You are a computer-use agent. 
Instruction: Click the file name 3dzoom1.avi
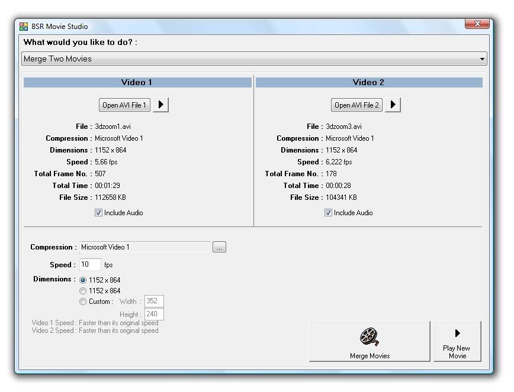(x=113, y=127)
